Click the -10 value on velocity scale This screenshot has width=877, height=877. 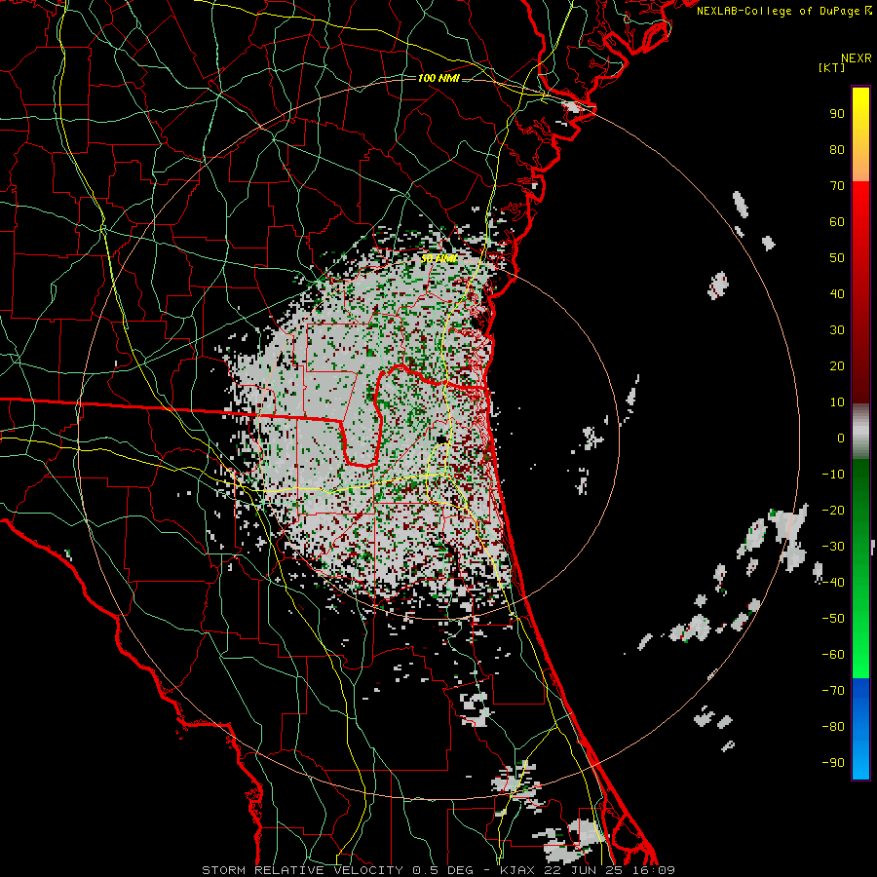tap(833, 475)
